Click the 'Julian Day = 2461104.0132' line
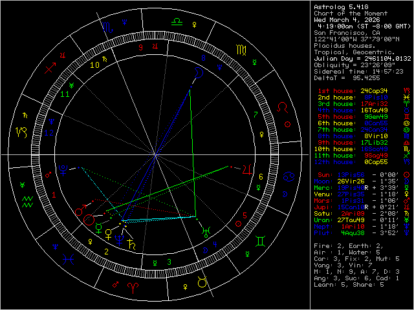The width and height of the screenshot is (414, 310). click(362, 59)
